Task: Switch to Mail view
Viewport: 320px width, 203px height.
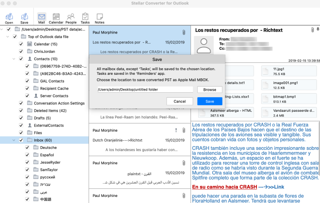Action: [x=42, y=18]
